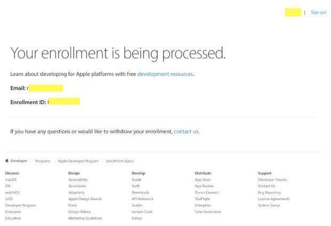The image size is (331, 226).
Task: Open the Swift footer link
Action: pyautogui.click(x=136, y=186)
